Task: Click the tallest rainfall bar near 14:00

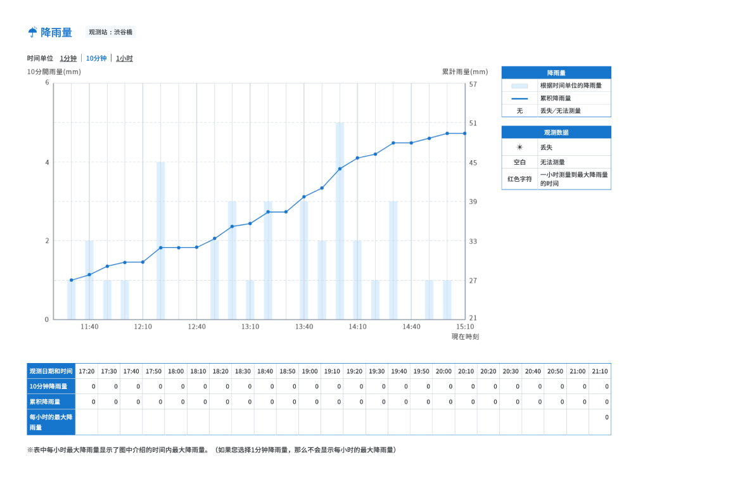Action: pyautogui.click(x=340, y=221)
